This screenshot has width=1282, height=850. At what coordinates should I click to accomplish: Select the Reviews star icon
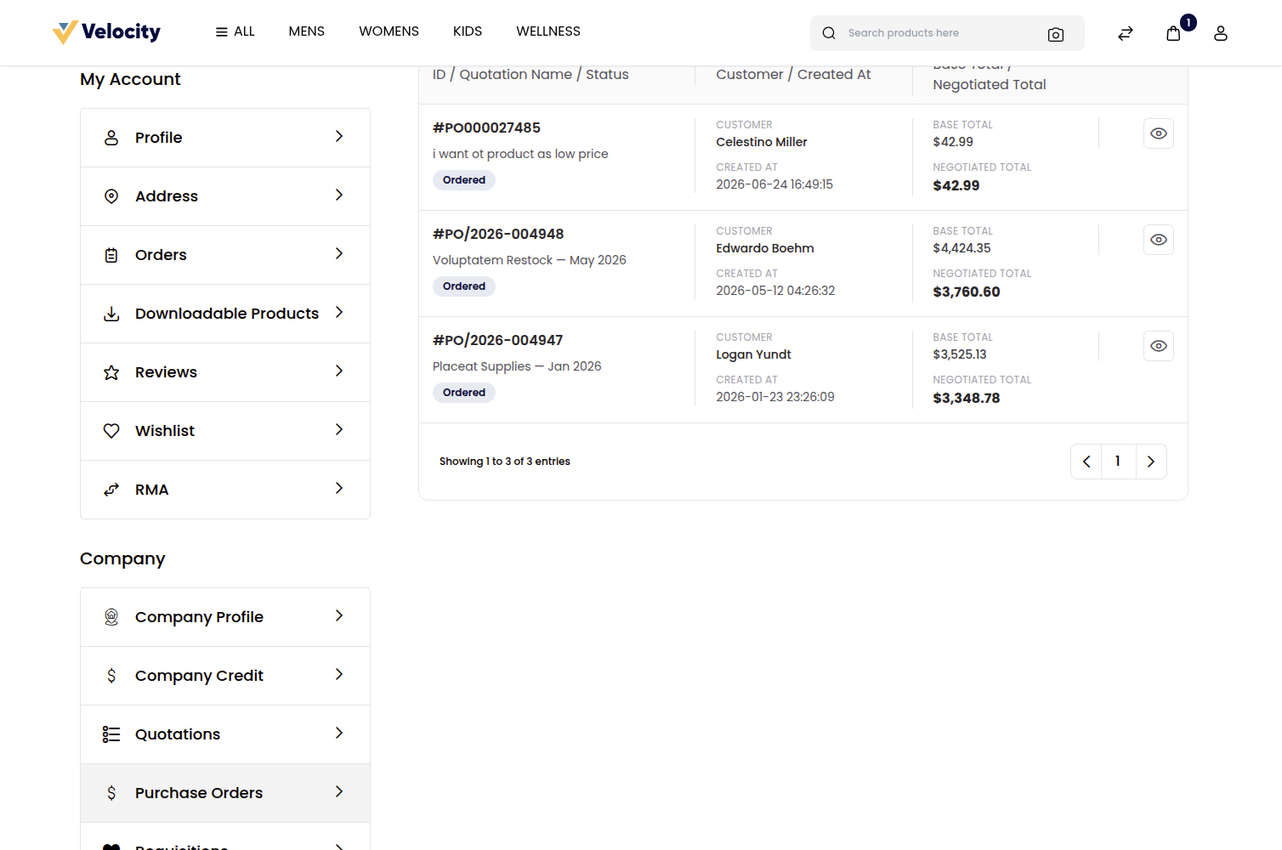coord(111,372)
